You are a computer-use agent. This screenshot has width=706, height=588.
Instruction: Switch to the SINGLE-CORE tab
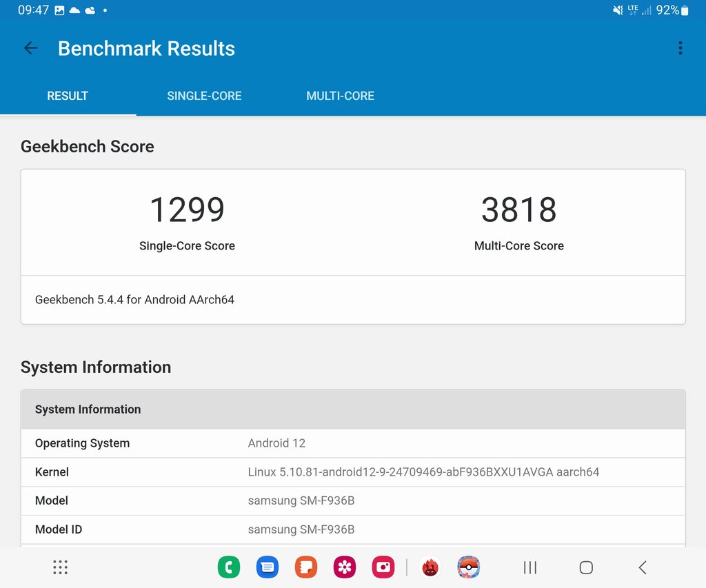point(204,97)
